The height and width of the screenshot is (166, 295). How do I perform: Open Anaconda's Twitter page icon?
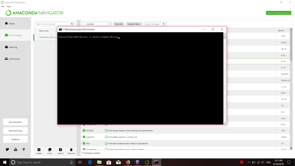[x=7, y=149]
